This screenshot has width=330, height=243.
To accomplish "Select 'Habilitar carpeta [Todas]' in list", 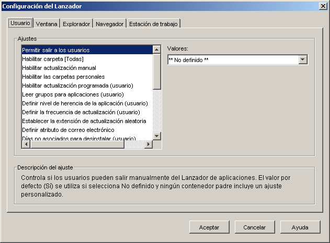I will [x=53, y=59].
